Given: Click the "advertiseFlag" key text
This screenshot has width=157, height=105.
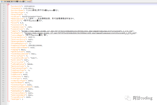Looking at the screenshot, I should [x=19, y=89].
